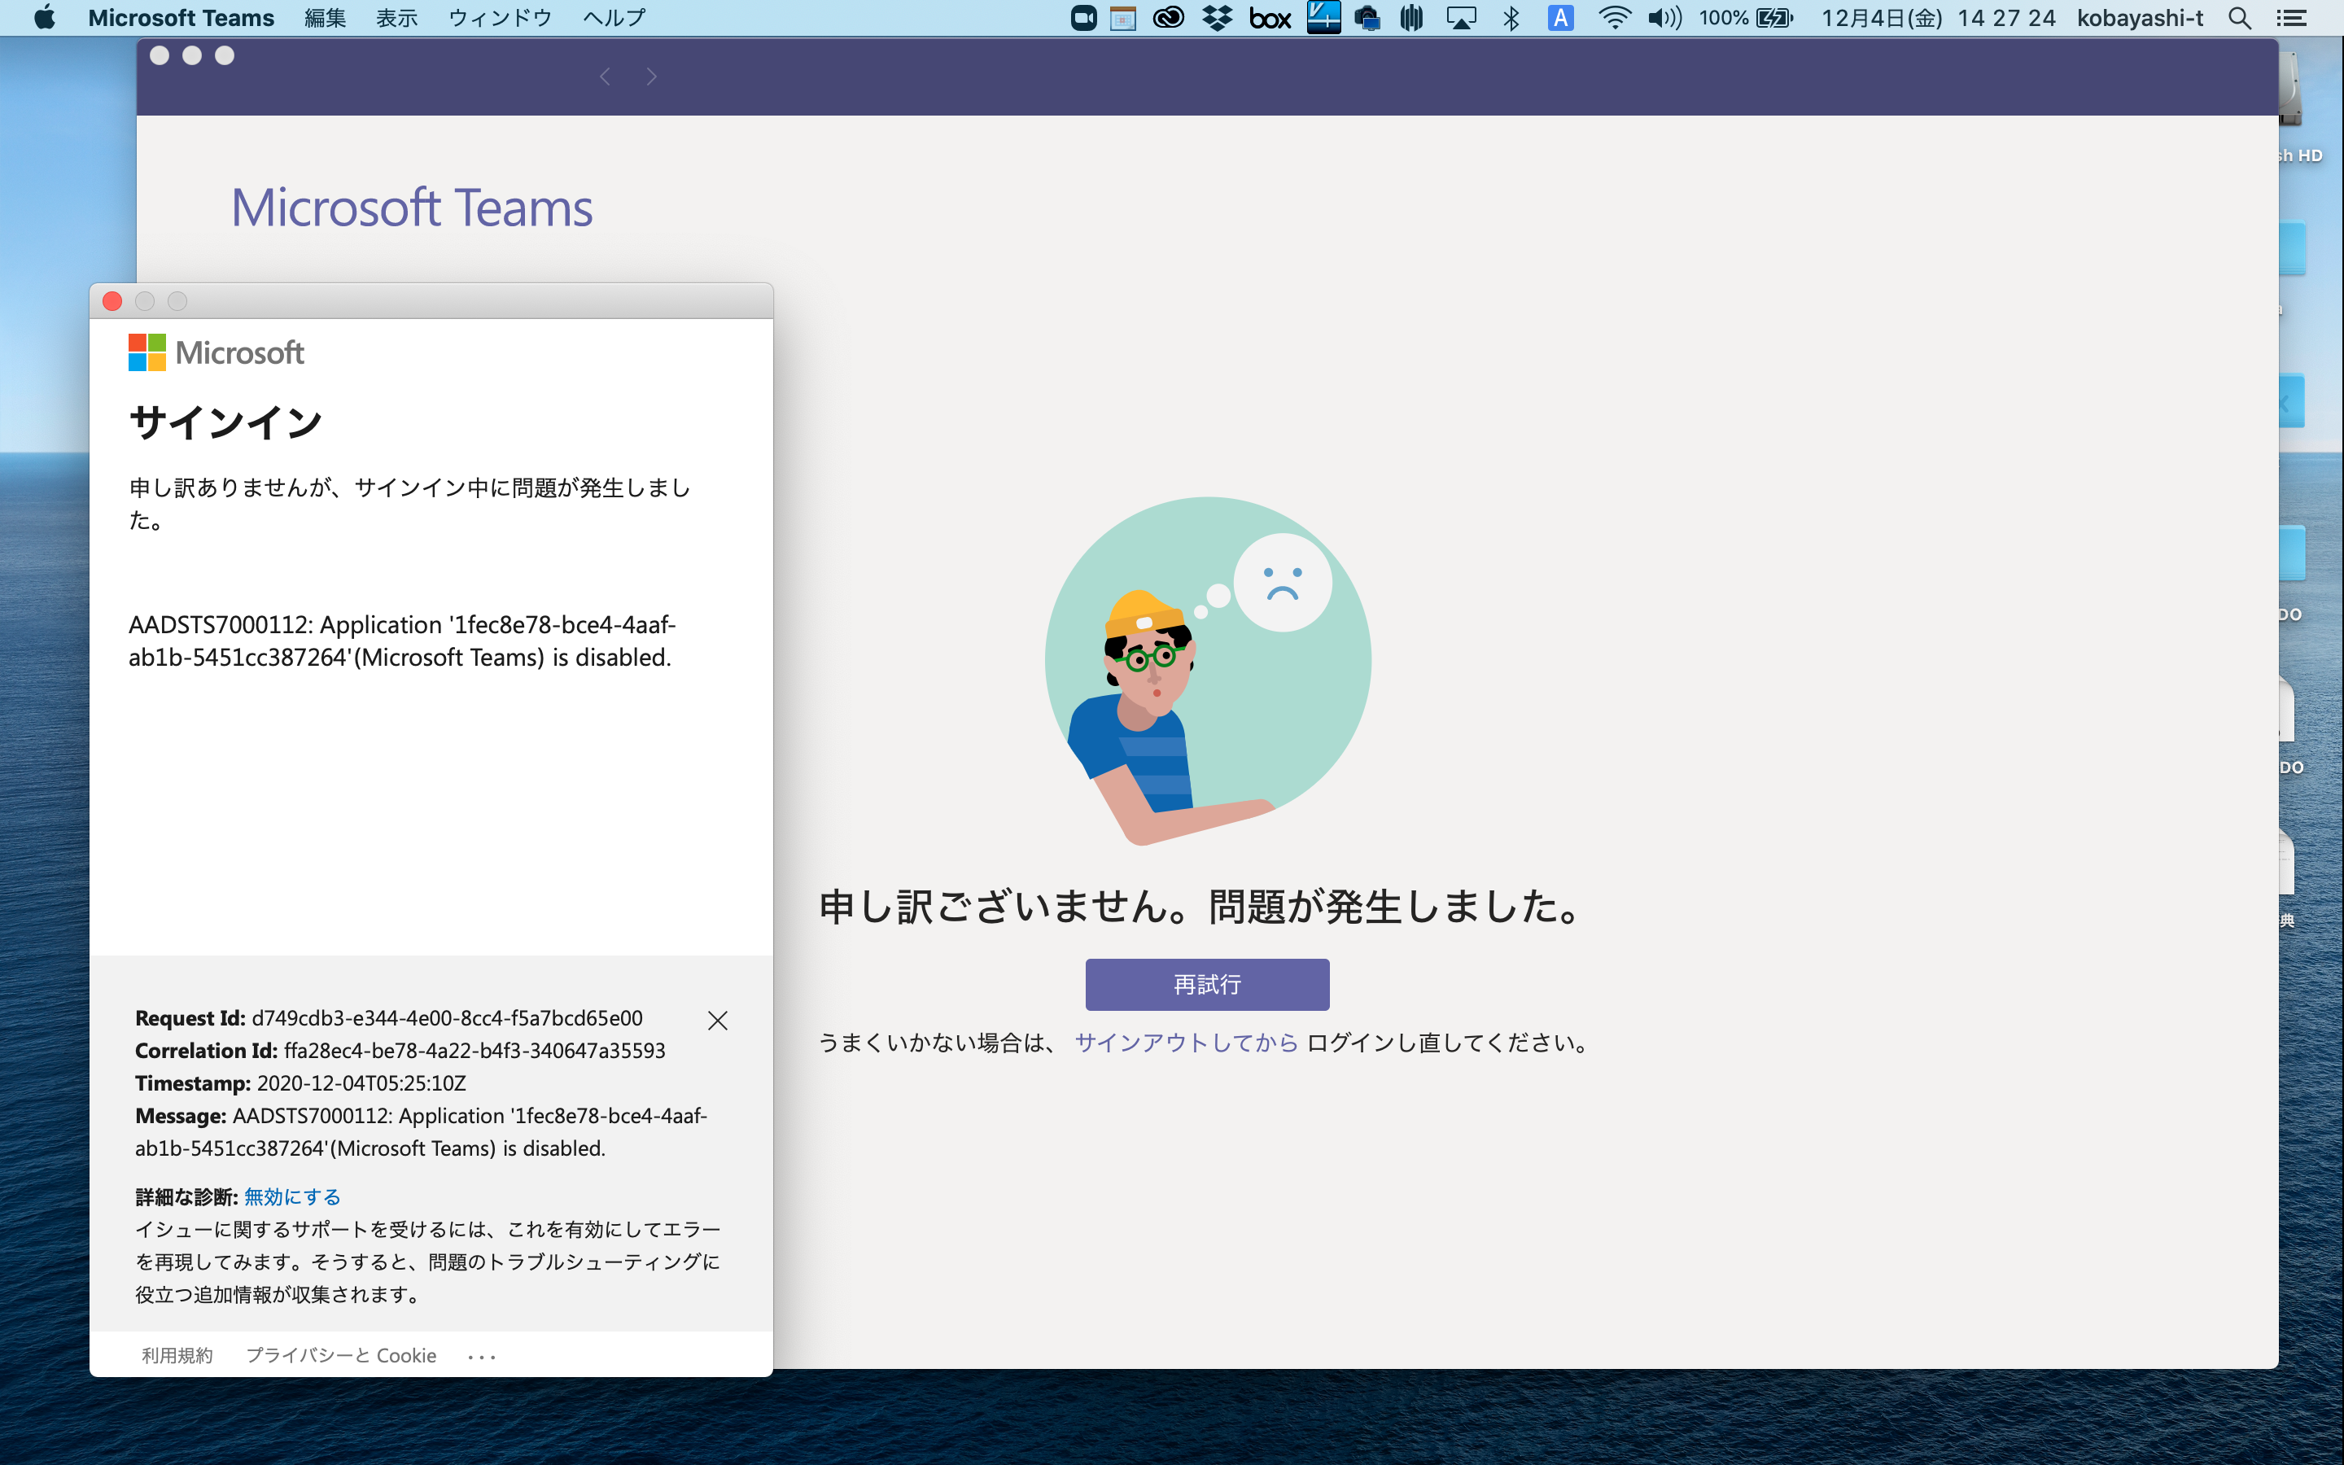Close the sign-in dialog window
This screenshot has width=2344, height=1465.
(x=112, y=301)
